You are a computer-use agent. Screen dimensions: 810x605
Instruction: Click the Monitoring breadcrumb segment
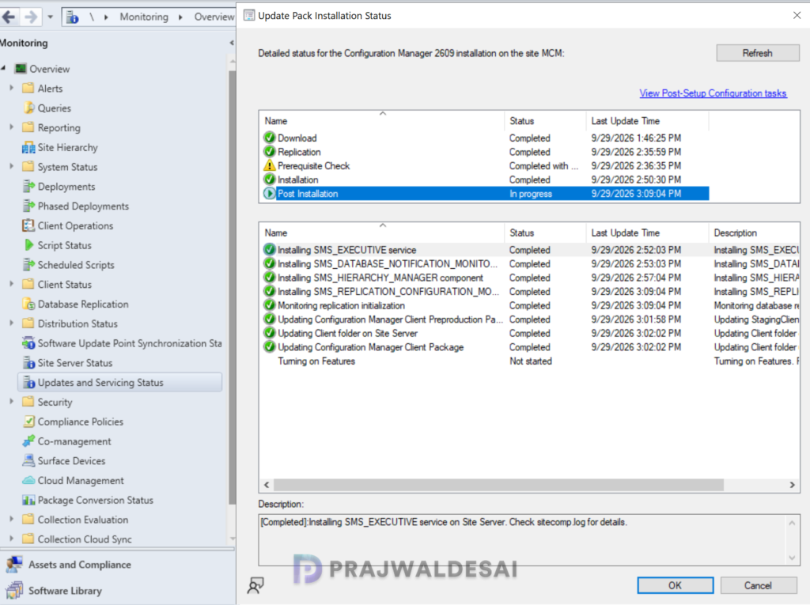tap(144, 17)
